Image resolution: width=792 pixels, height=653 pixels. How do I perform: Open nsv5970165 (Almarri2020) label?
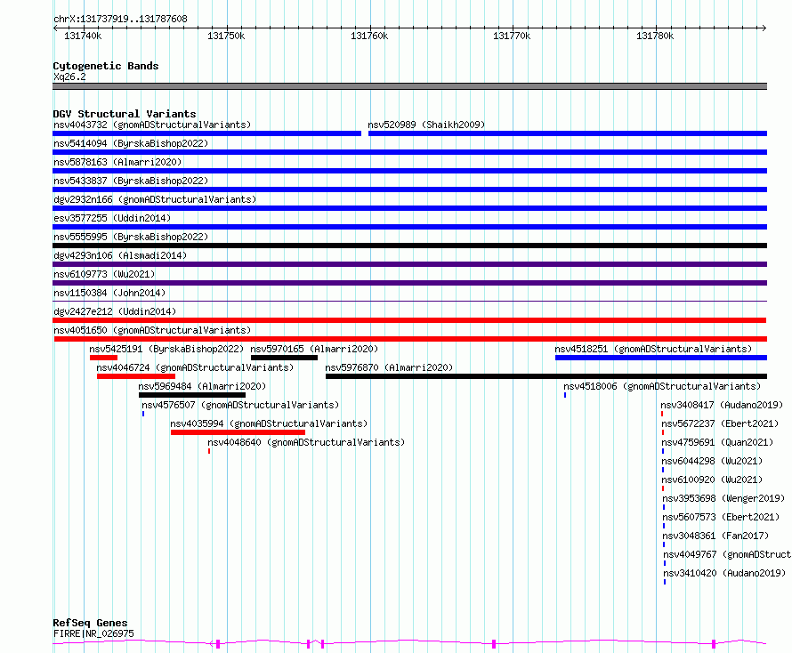click(x=314, y=349)
